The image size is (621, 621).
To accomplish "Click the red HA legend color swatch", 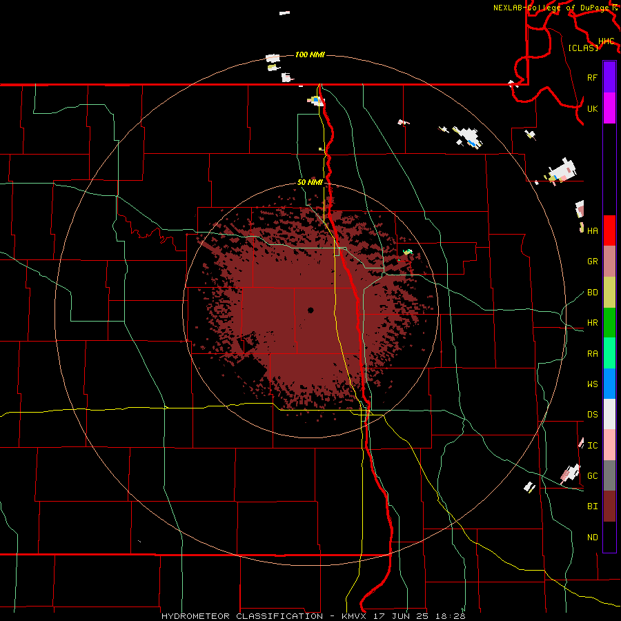I will pos(609,230).
